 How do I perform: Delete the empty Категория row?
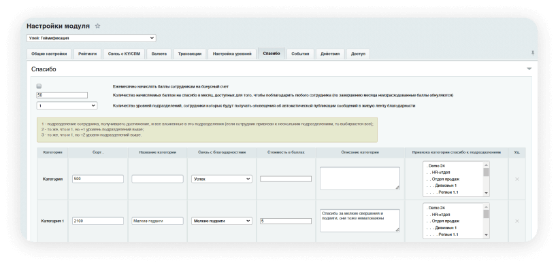pyautogui.click(x=517, y=179)
